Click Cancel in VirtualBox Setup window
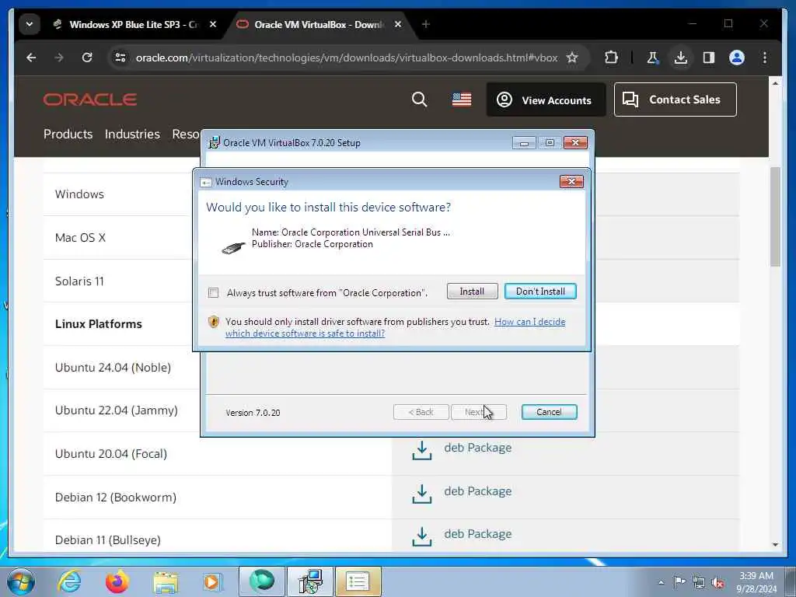The image size is (796, 597). (x=549, y=412)
